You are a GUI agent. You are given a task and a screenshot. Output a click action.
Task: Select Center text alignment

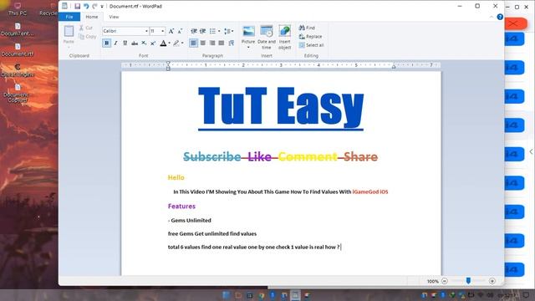(203, 43)
